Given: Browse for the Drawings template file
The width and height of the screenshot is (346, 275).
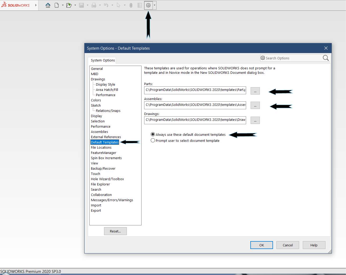Looking at the screenshot, I should pos(255,120).
